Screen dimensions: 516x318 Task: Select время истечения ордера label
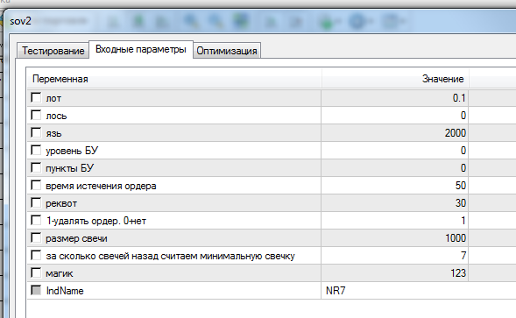(101, 186)
